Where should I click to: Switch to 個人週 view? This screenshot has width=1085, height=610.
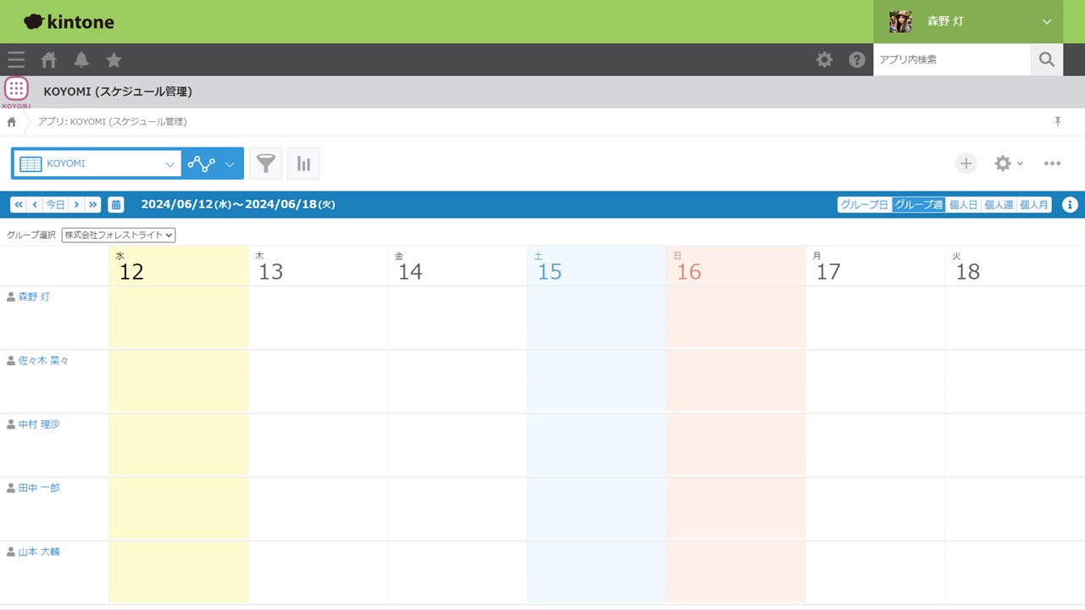coord(998,204)
